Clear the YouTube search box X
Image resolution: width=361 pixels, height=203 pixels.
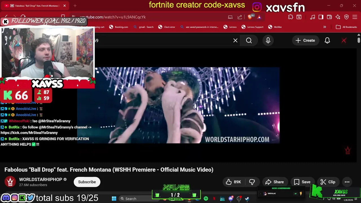point(235,41)
